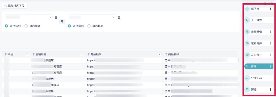Viewport: 276px width, 97px height.
Task: Select 升序排列 for the first sort field
Action: (13, 26)
